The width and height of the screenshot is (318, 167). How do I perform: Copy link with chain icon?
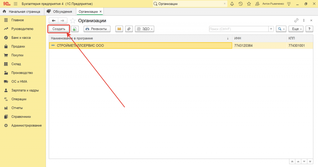[296, 20]
